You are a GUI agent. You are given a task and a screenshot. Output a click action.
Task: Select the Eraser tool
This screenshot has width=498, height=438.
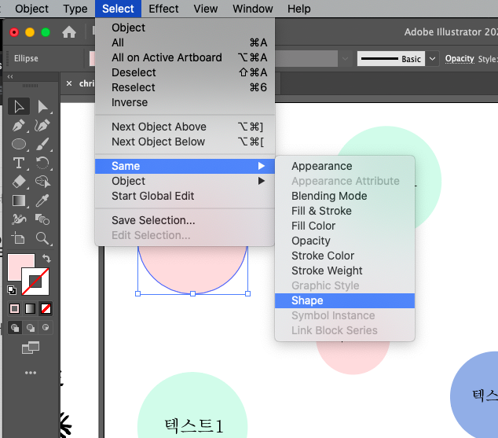click(19, 182)
